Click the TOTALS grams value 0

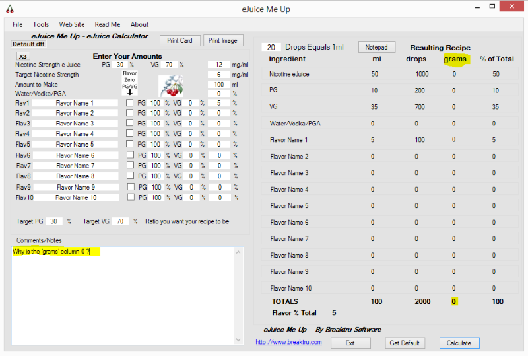(454, 301)
